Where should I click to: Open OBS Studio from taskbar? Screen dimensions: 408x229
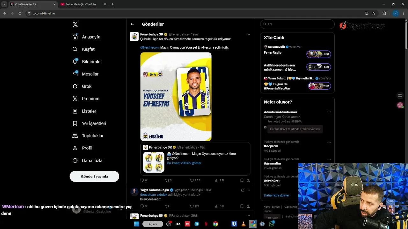coord(169,224)
